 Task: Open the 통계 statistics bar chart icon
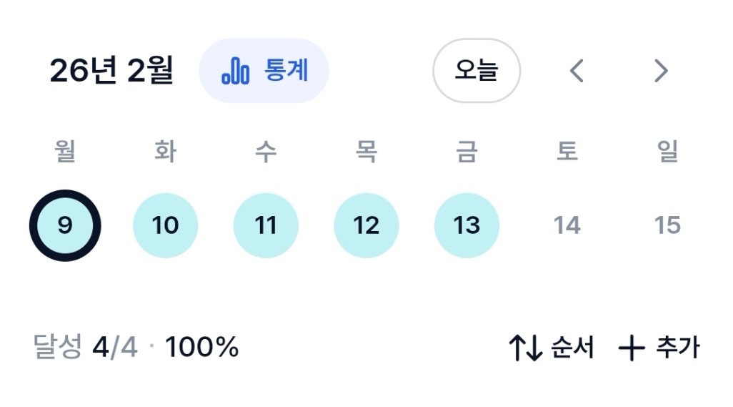tap(235, 72)
